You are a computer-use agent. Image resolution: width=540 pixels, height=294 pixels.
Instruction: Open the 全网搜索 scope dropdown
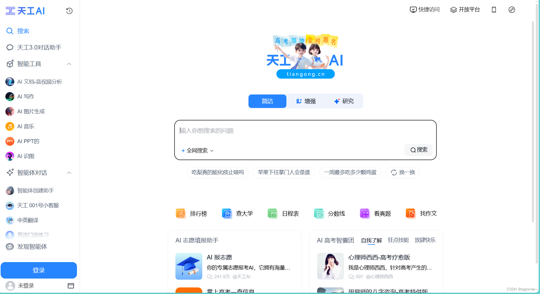pos(198,151)
